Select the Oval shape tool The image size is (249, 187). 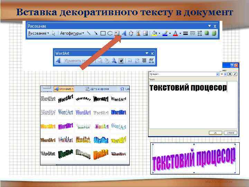[110, 33]
